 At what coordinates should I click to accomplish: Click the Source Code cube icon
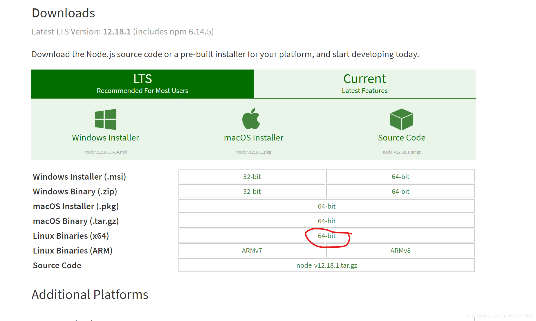[402, 119]
